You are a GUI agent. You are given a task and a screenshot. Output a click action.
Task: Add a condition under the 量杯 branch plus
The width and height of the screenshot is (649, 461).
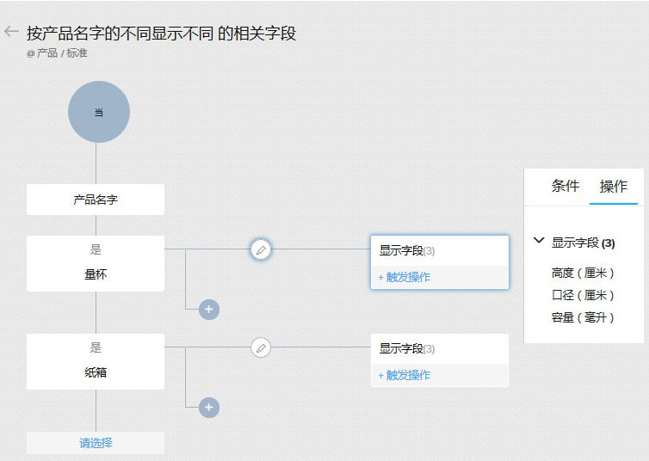(209, 310)
